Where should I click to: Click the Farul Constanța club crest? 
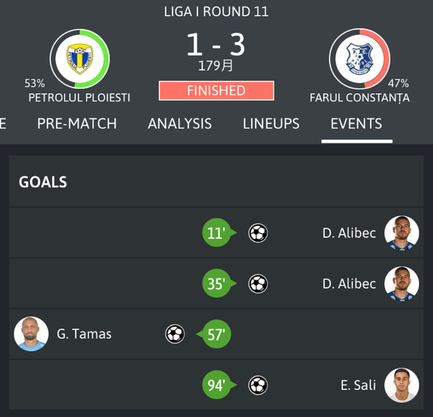(359, 59)
